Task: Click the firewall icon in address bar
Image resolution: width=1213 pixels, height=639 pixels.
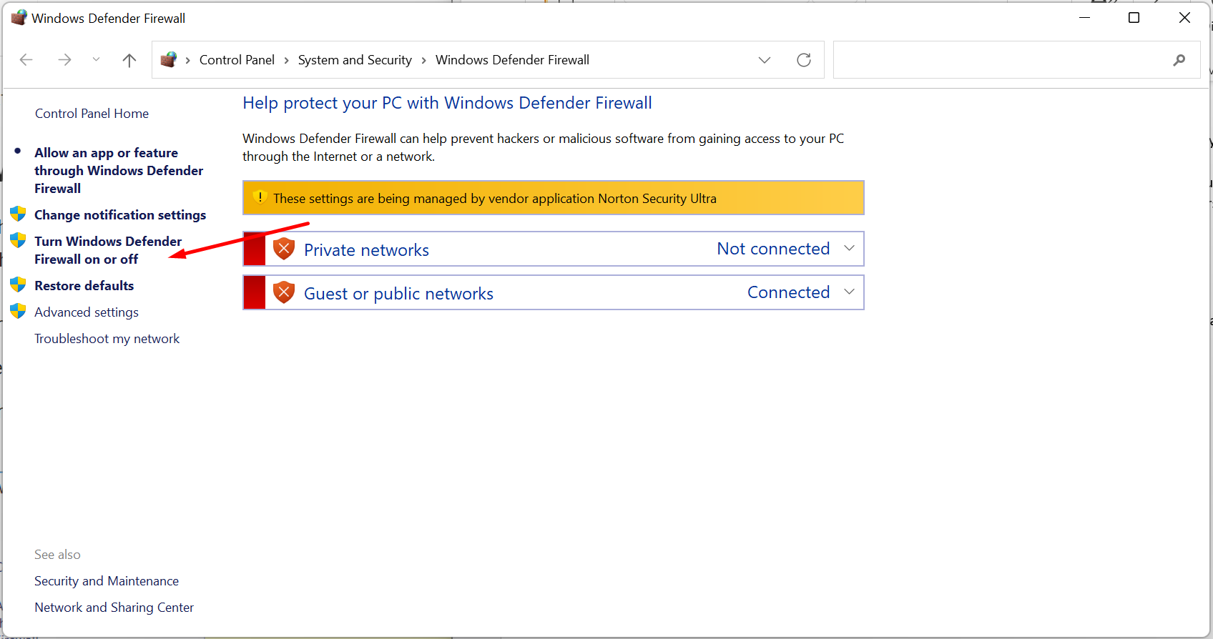Action: coord(169,60)
